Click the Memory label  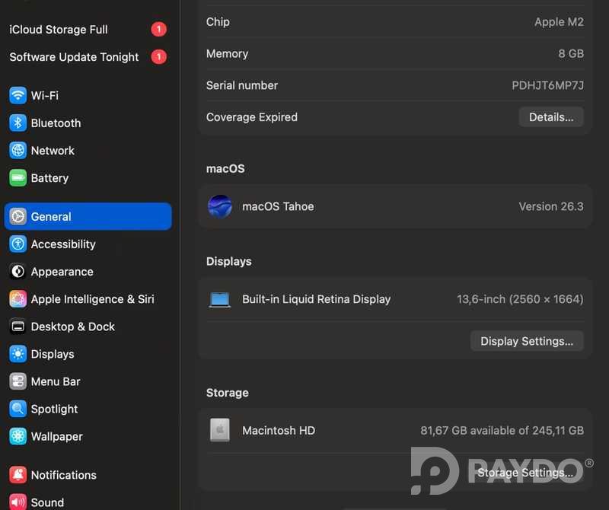click(x=227, y=53)
